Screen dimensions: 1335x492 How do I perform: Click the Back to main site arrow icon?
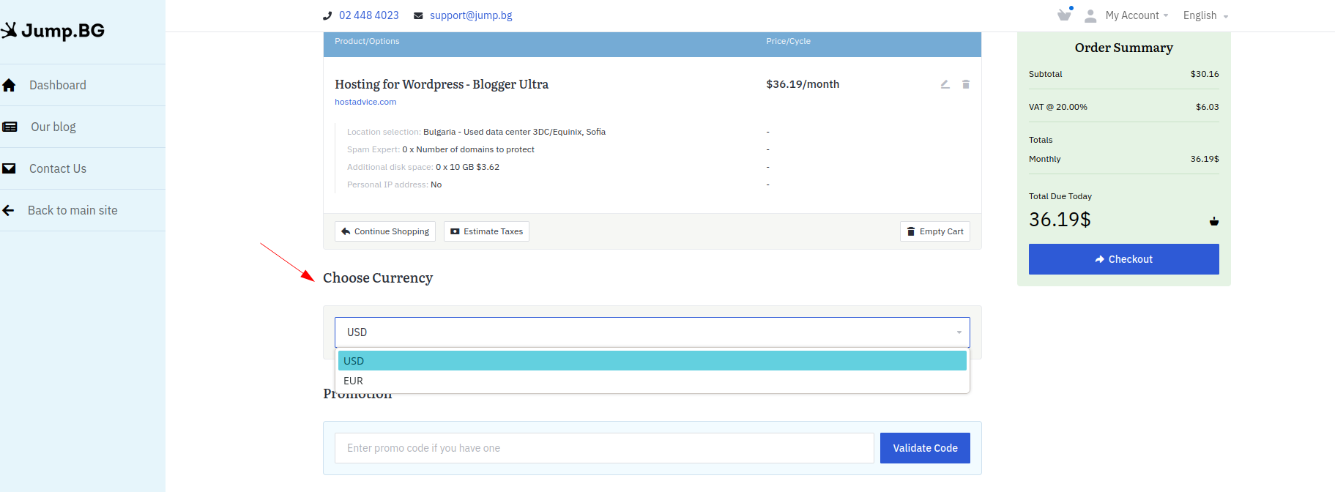8,210
